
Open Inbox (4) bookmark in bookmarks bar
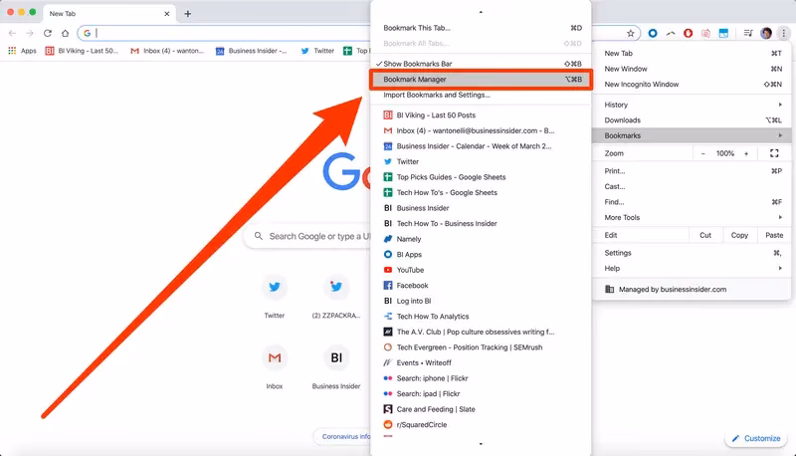167,51
